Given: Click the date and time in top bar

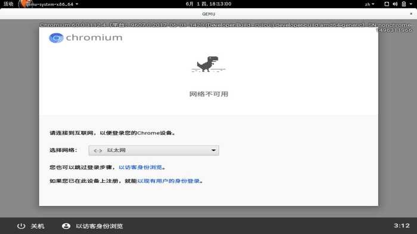Looking at the screenshot, I should 208,4.
